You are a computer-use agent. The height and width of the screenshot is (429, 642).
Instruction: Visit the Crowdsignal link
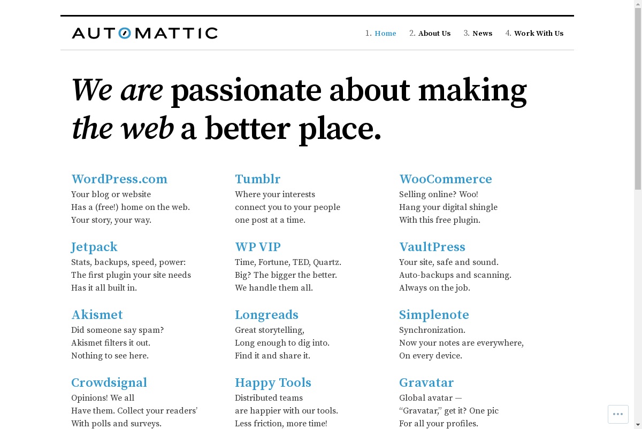pyautogui.click(x=109, y=383)
